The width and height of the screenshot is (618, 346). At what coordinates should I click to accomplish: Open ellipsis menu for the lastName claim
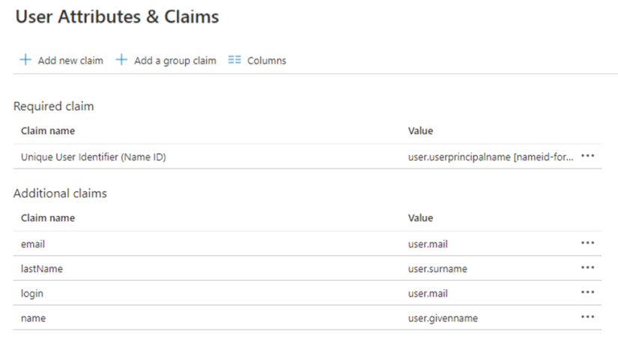[588, 268]
